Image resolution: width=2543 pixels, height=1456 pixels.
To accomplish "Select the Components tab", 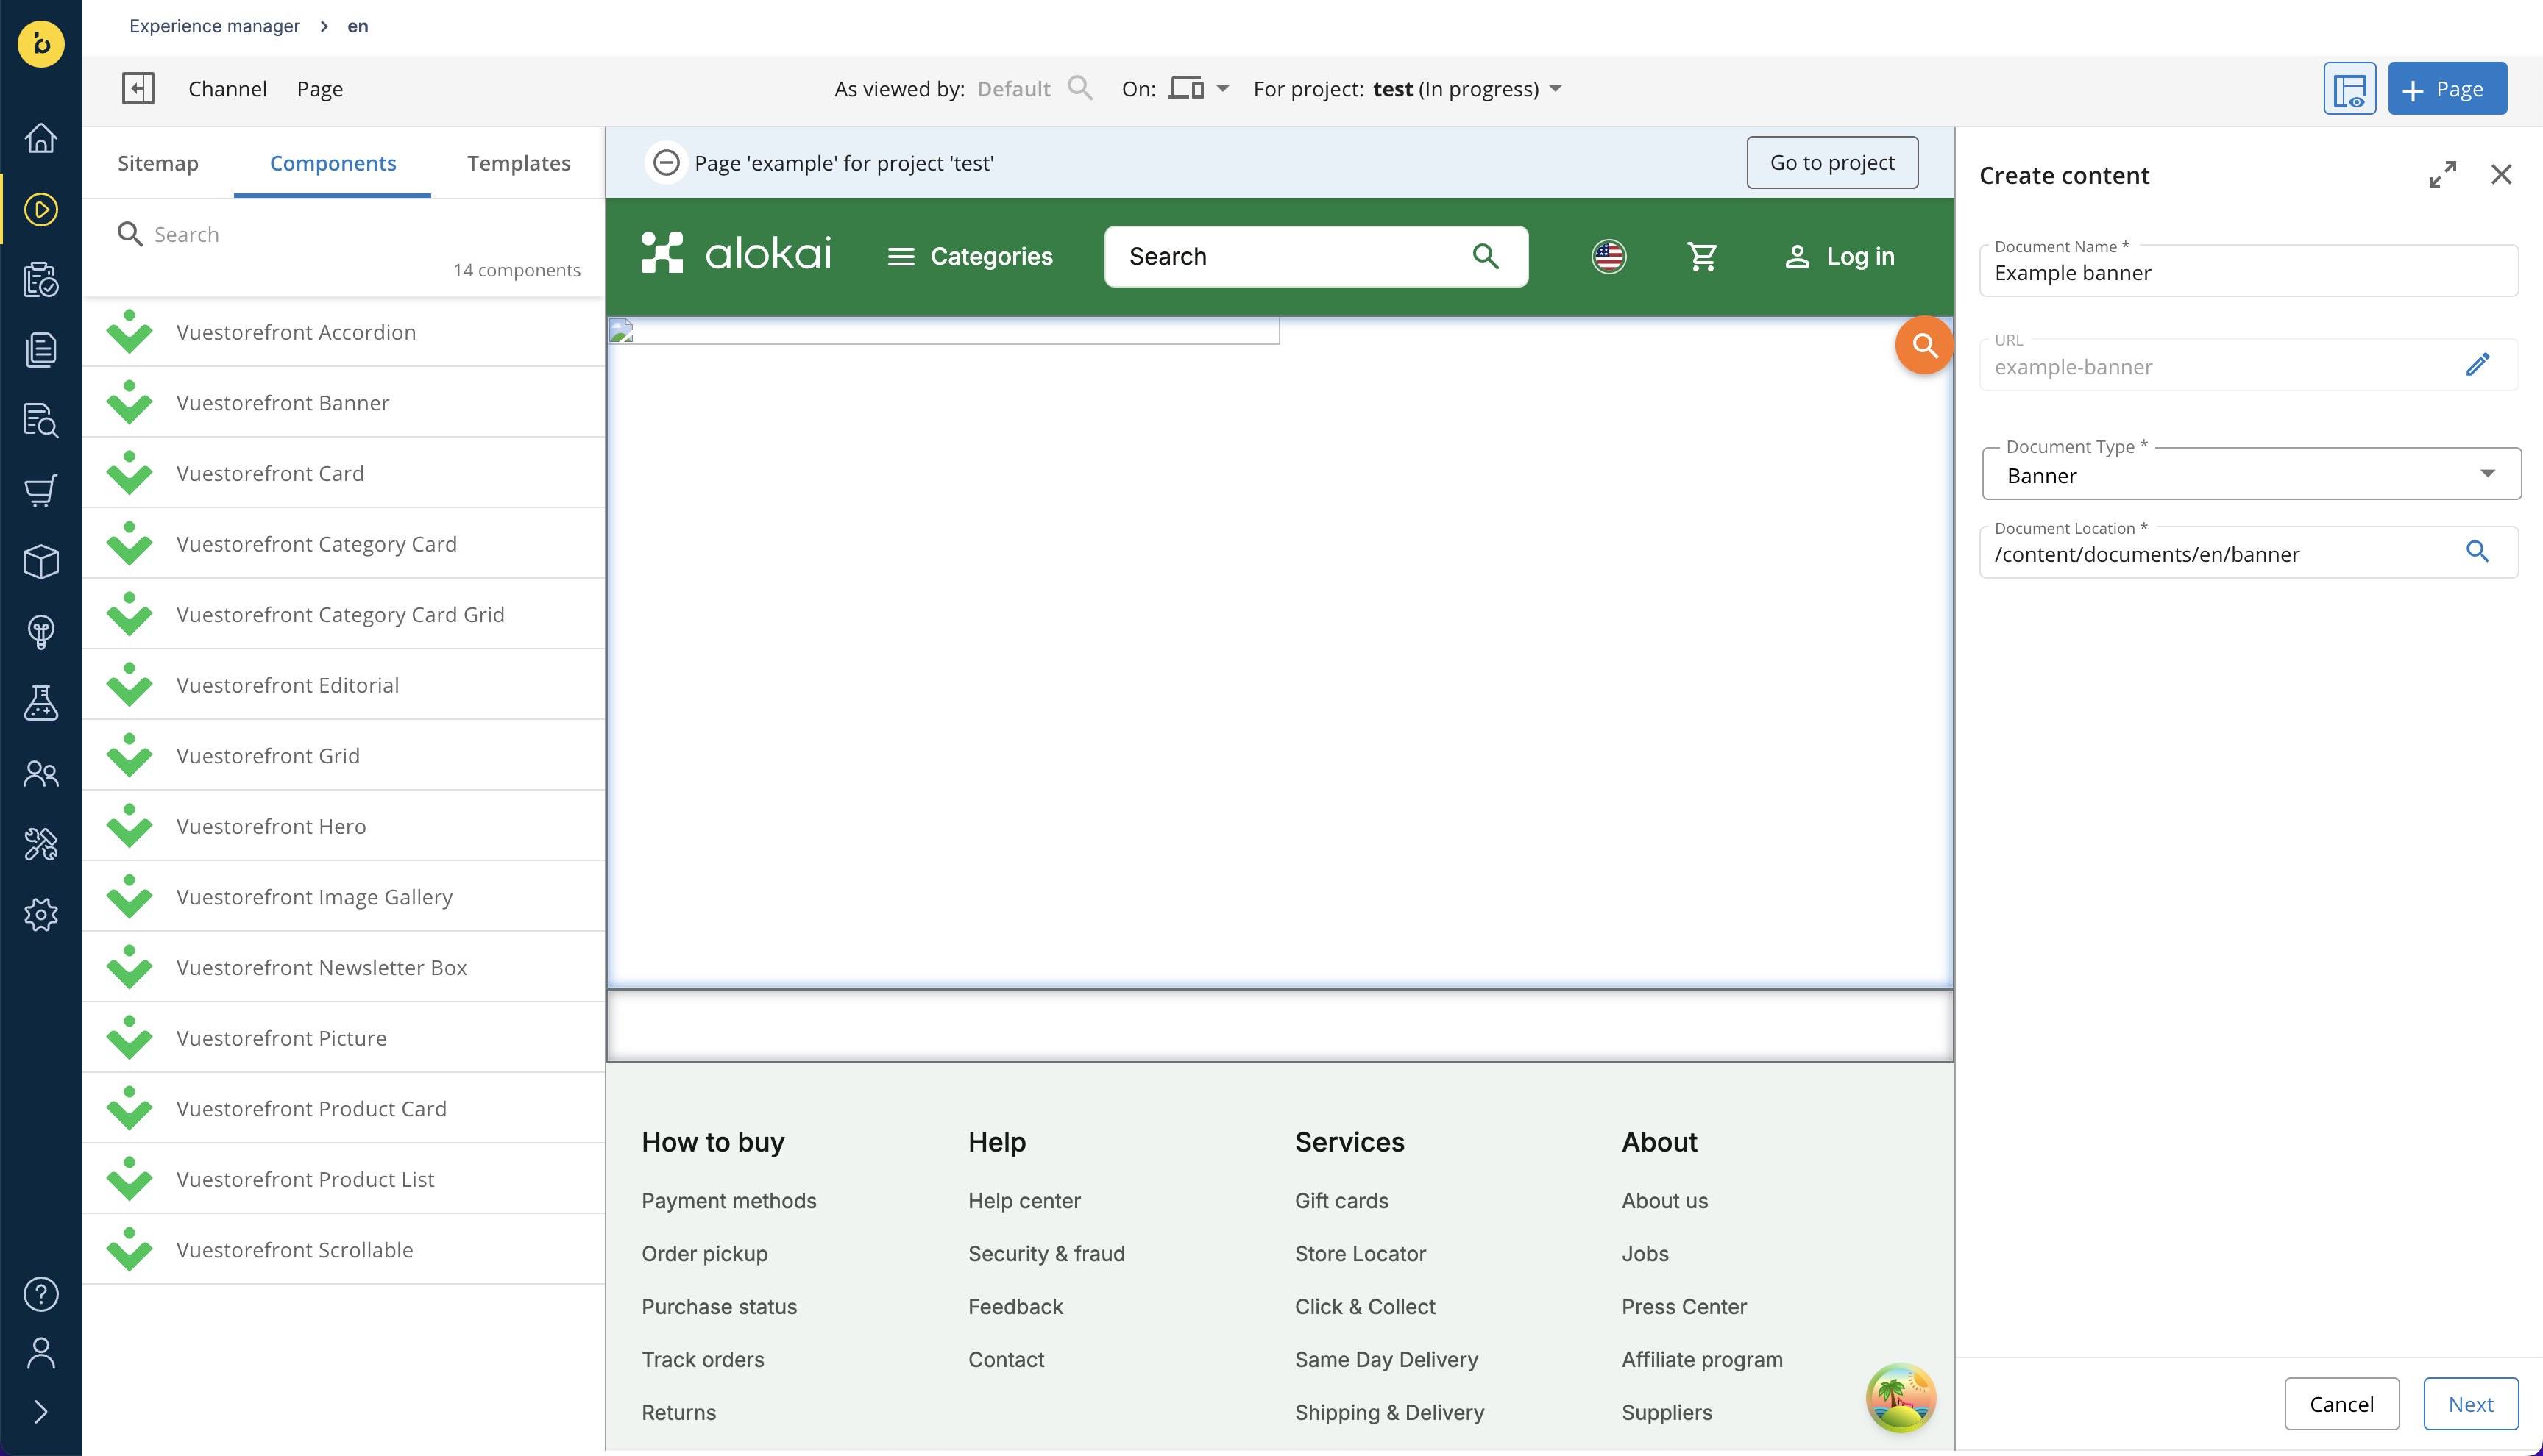I will click(x=333, y=163).
